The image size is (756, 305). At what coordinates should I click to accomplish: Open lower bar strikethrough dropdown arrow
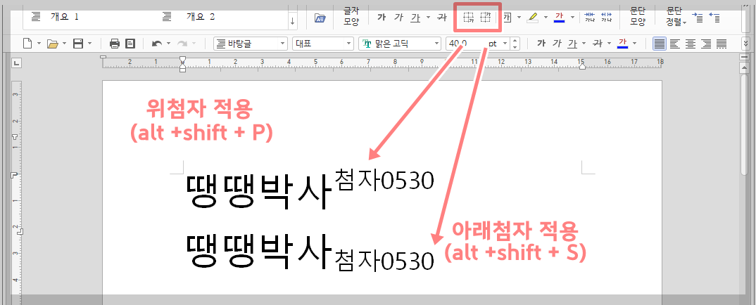pyautogui.click(x=610, y=44)
